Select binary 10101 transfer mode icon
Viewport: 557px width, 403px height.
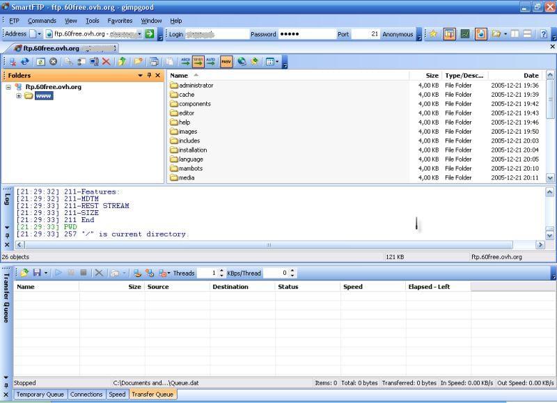click(198, 62)
